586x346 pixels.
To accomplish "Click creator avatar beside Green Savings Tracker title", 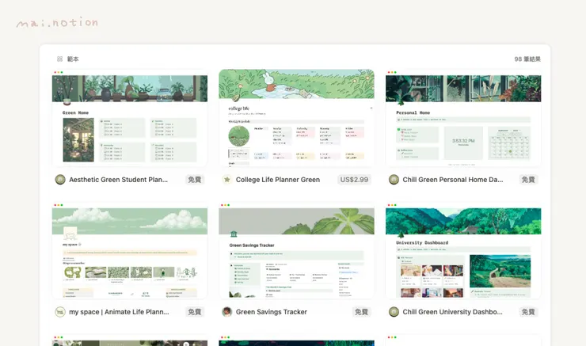I will tap(226, 312).
